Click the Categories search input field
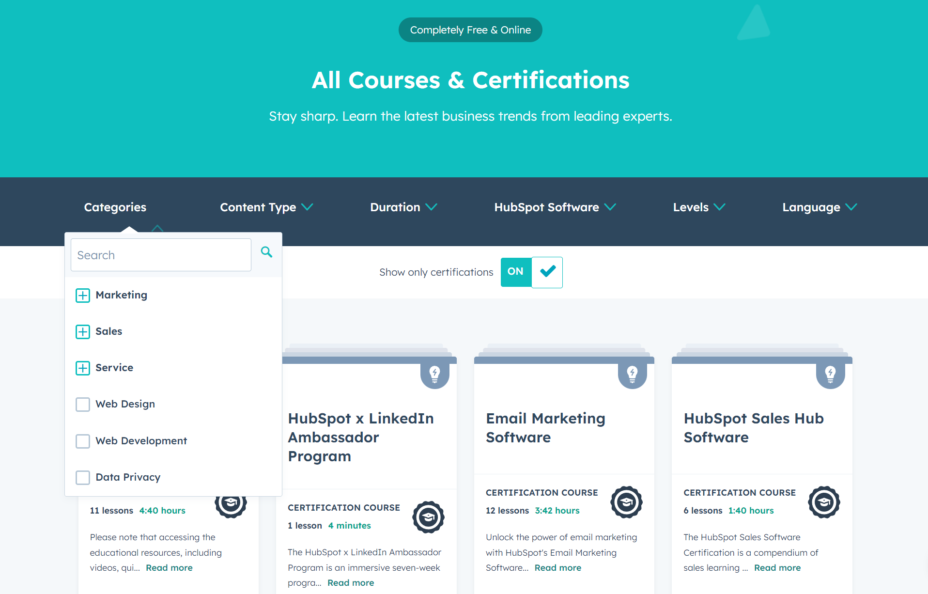The height and width of the screenshot is (594, 928). [x=161, y=255]
